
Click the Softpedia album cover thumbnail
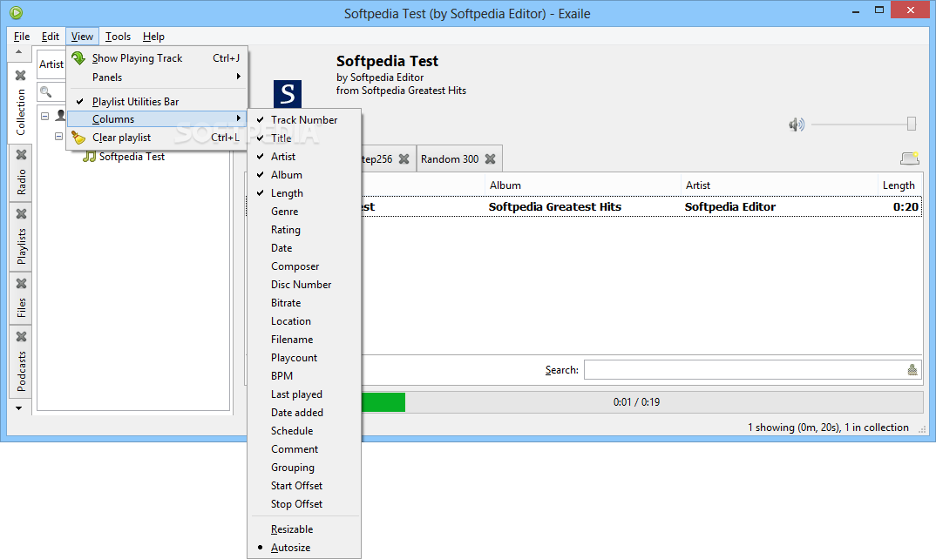pyautogui.click(x=287, y=94)
